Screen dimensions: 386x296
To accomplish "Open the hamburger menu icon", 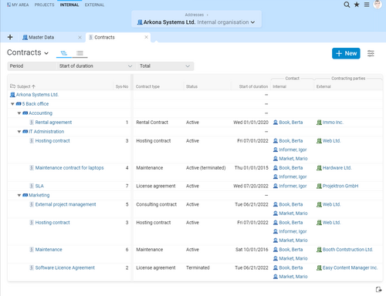I will [x=367, y=5].
